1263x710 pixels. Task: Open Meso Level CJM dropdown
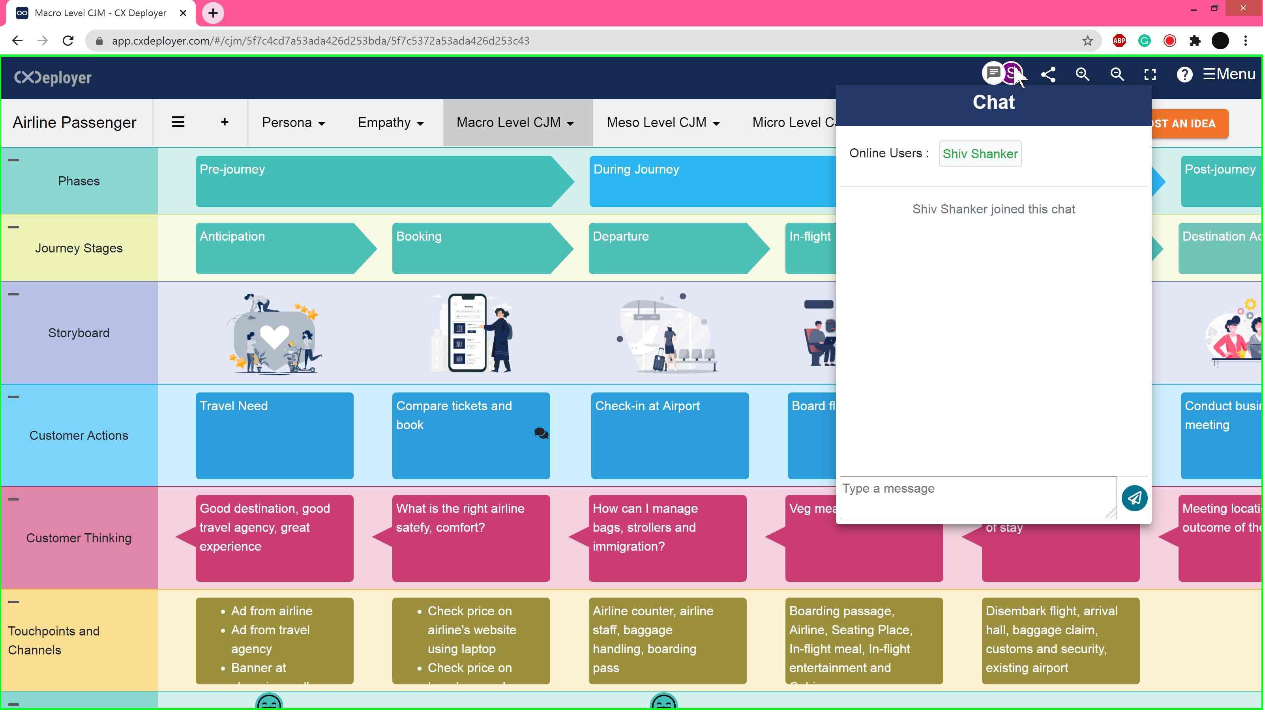(663, 123)
